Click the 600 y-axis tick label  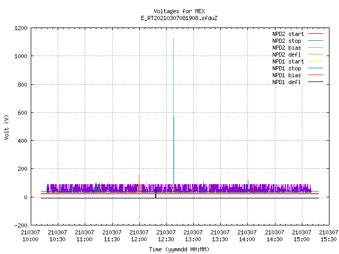22,113
